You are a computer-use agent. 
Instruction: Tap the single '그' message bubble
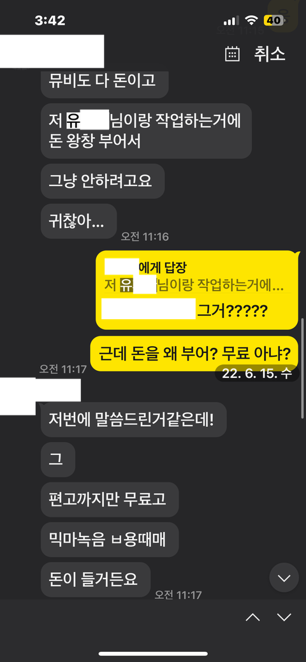58,459
